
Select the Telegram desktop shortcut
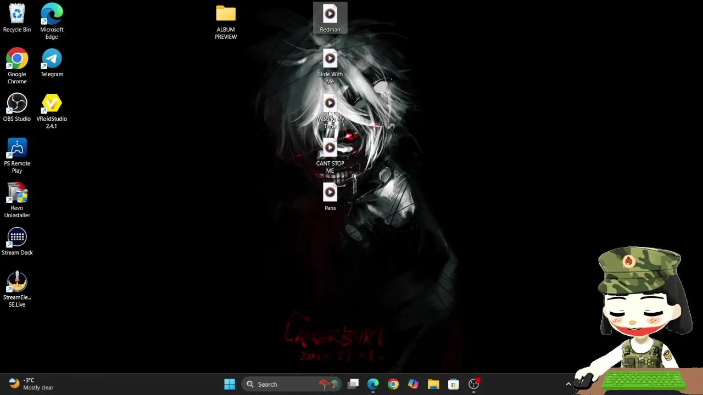(52, 63)
